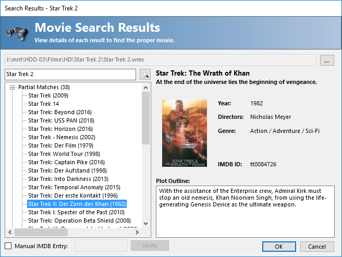Select Star Trek I: Specter of the Past
Viewport: 342px width, 257px height.
click(76, 212)
